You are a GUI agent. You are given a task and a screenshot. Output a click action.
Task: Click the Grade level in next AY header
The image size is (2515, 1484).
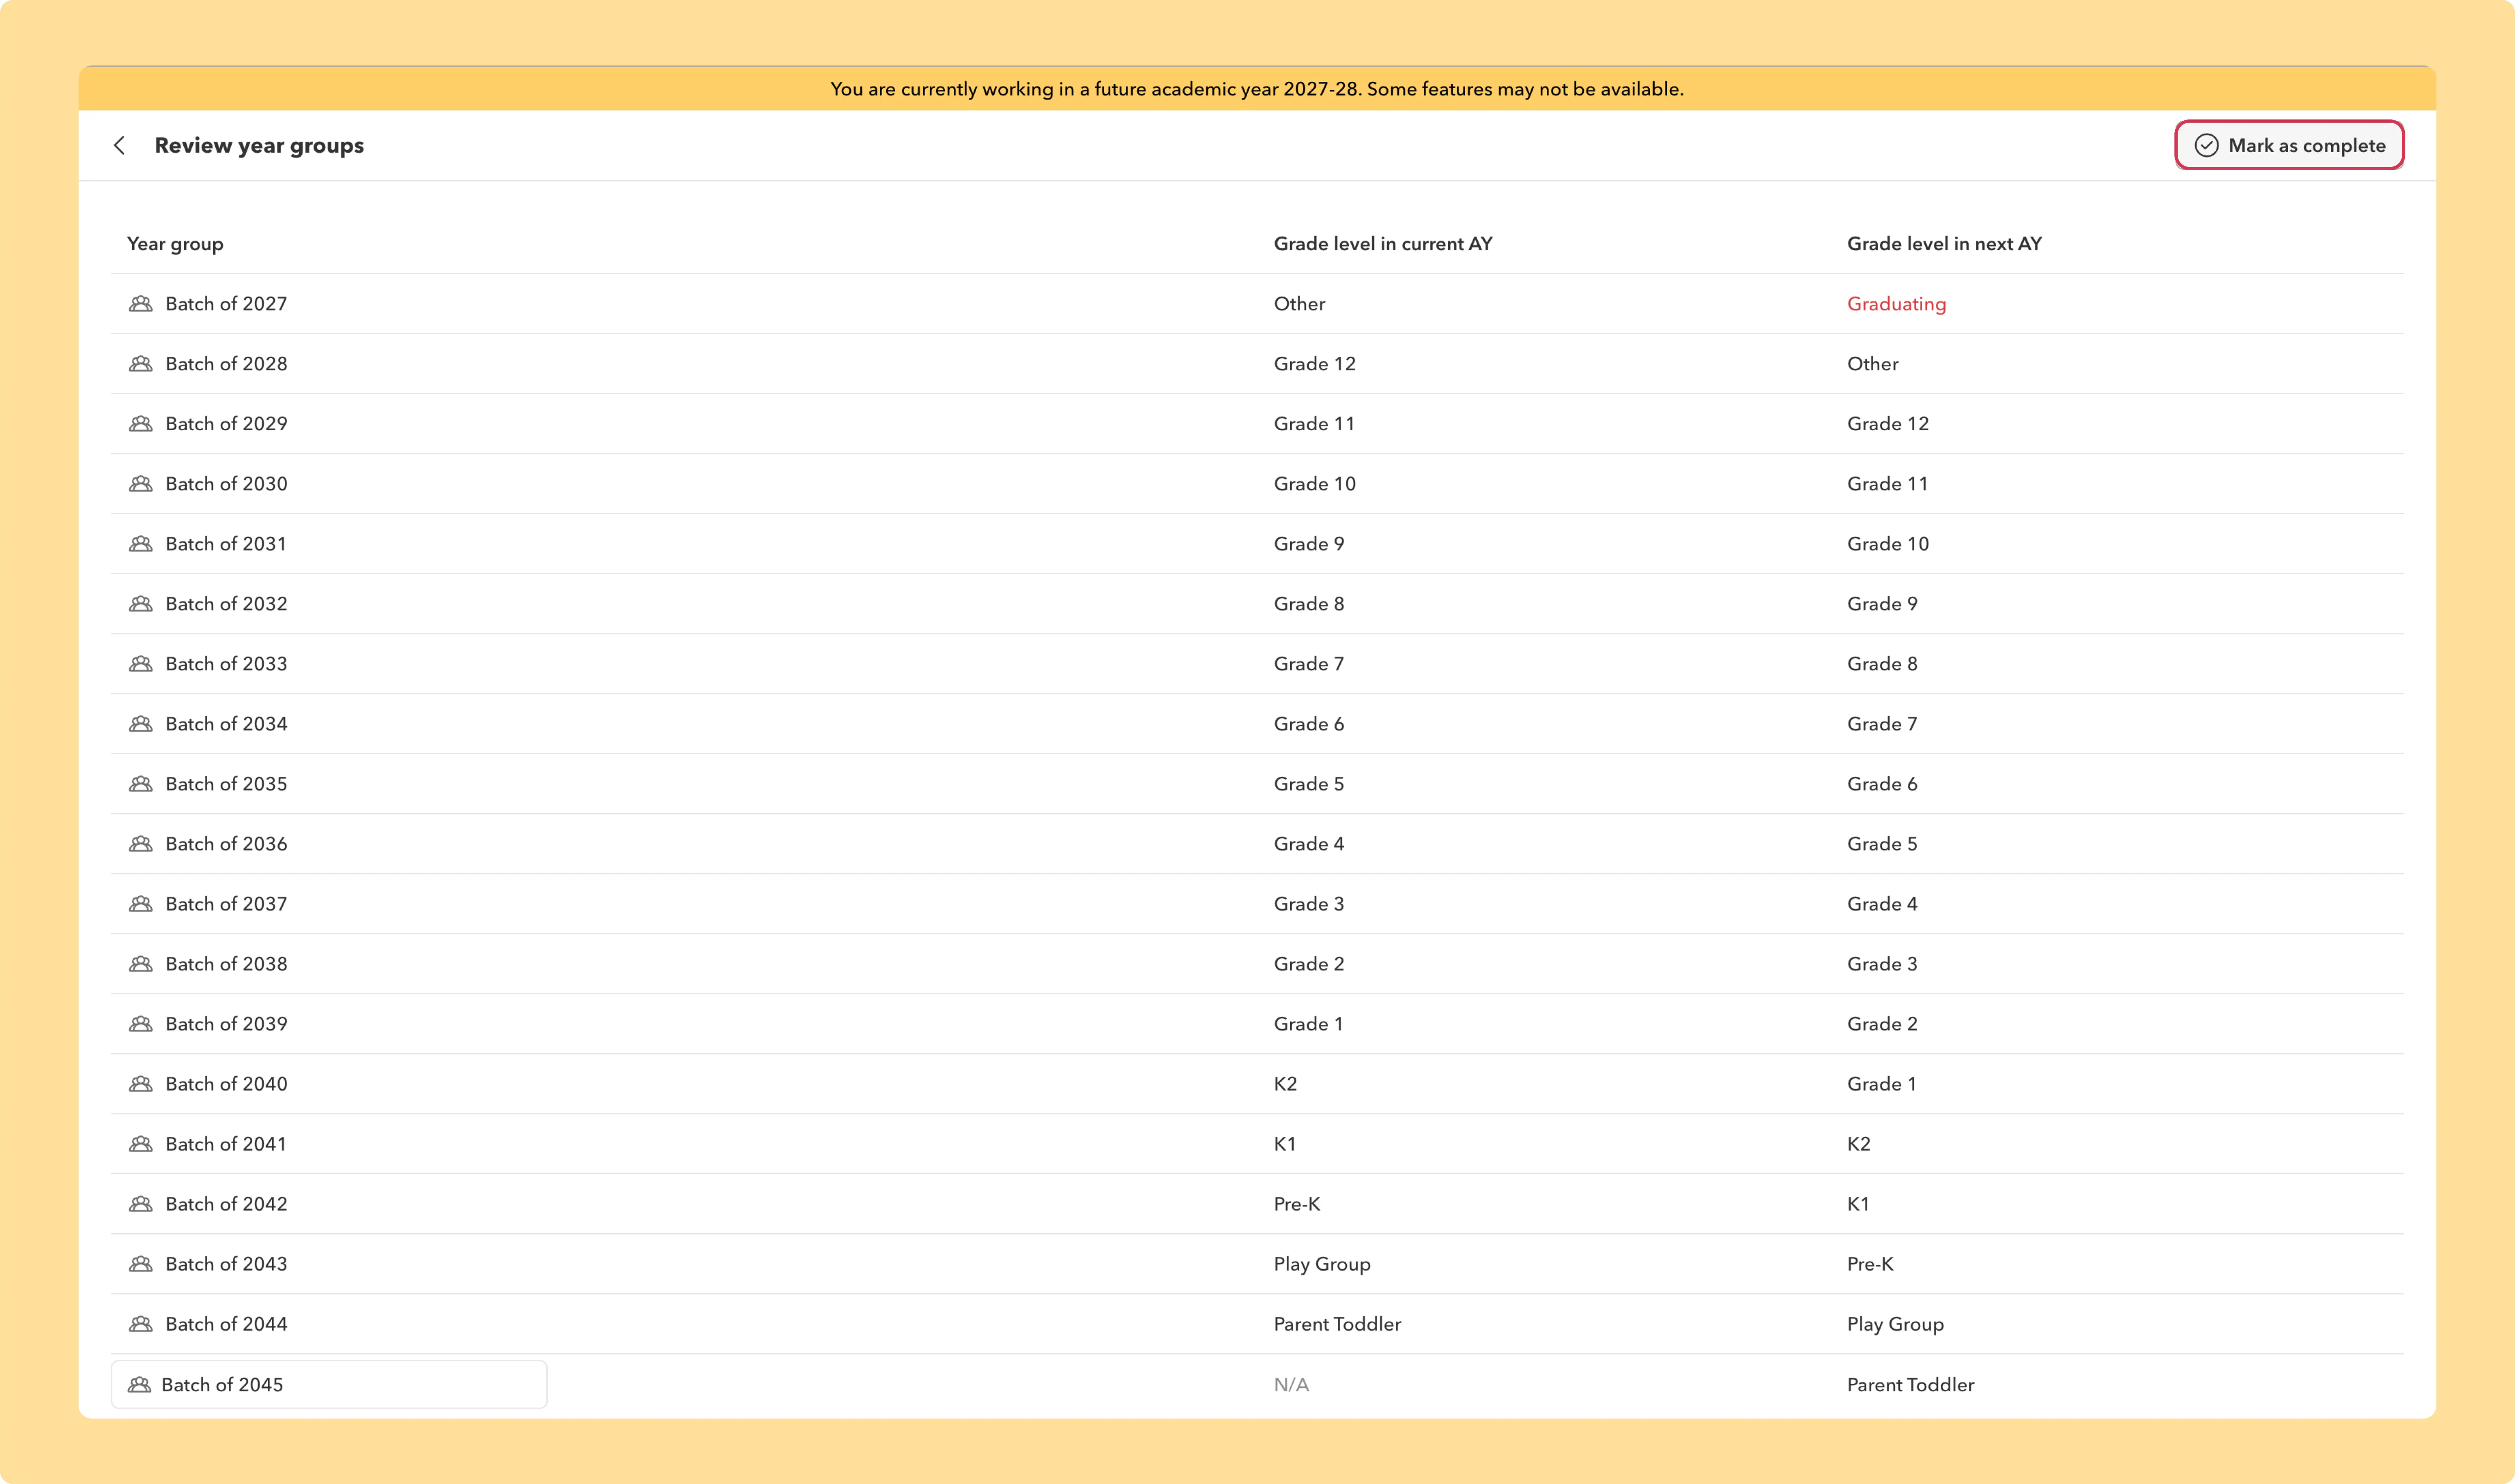tap(1944, 244)
